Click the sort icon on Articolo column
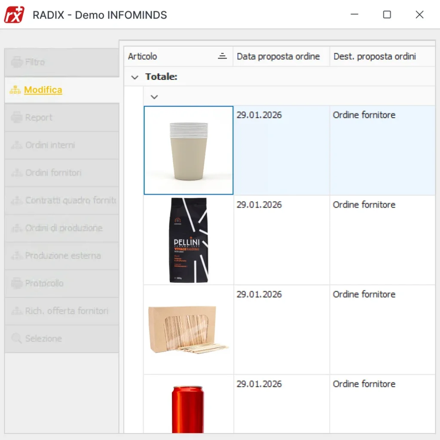The image size is (440, 440). [x=223, y=56]
